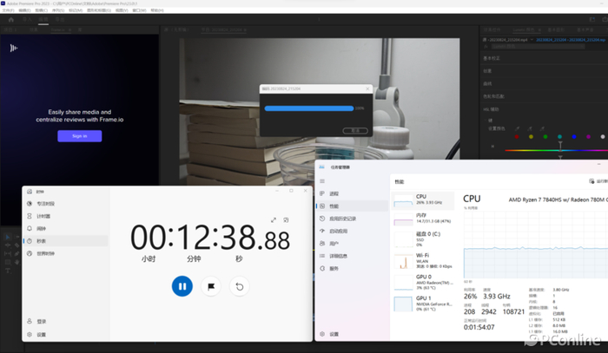Viewport: 608px width, 353px height.
Task: Expand the 色轮和匹配 section
Action: pyautogui.click(x=493, y=96)
